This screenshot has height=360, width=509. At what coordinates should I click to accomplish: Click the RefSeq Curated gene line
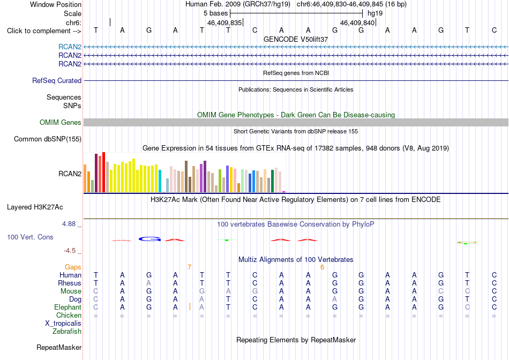pyautogui.click(x=296, y=80)
